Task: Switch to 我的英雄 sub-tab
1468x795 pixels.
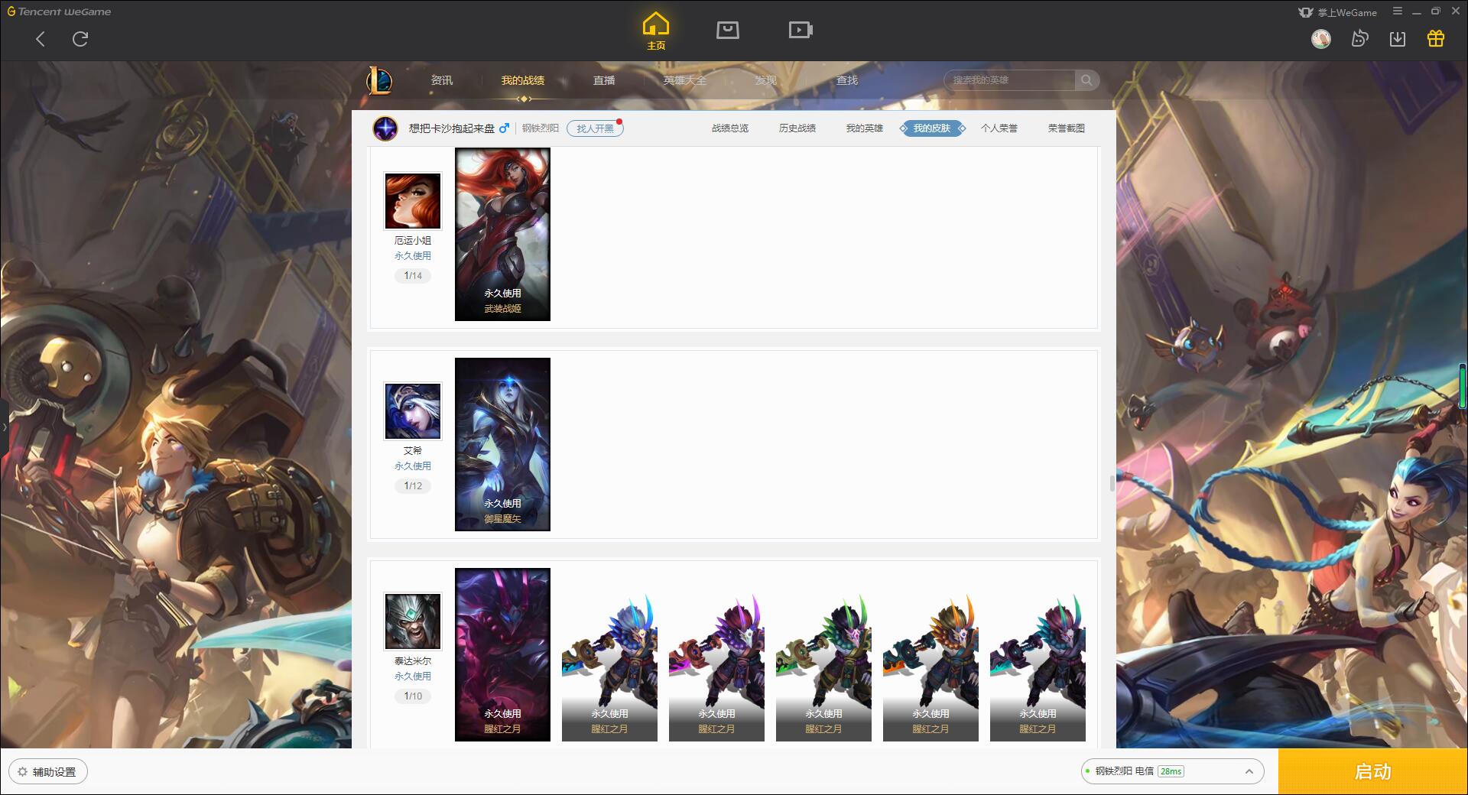Action: (865, 128)
